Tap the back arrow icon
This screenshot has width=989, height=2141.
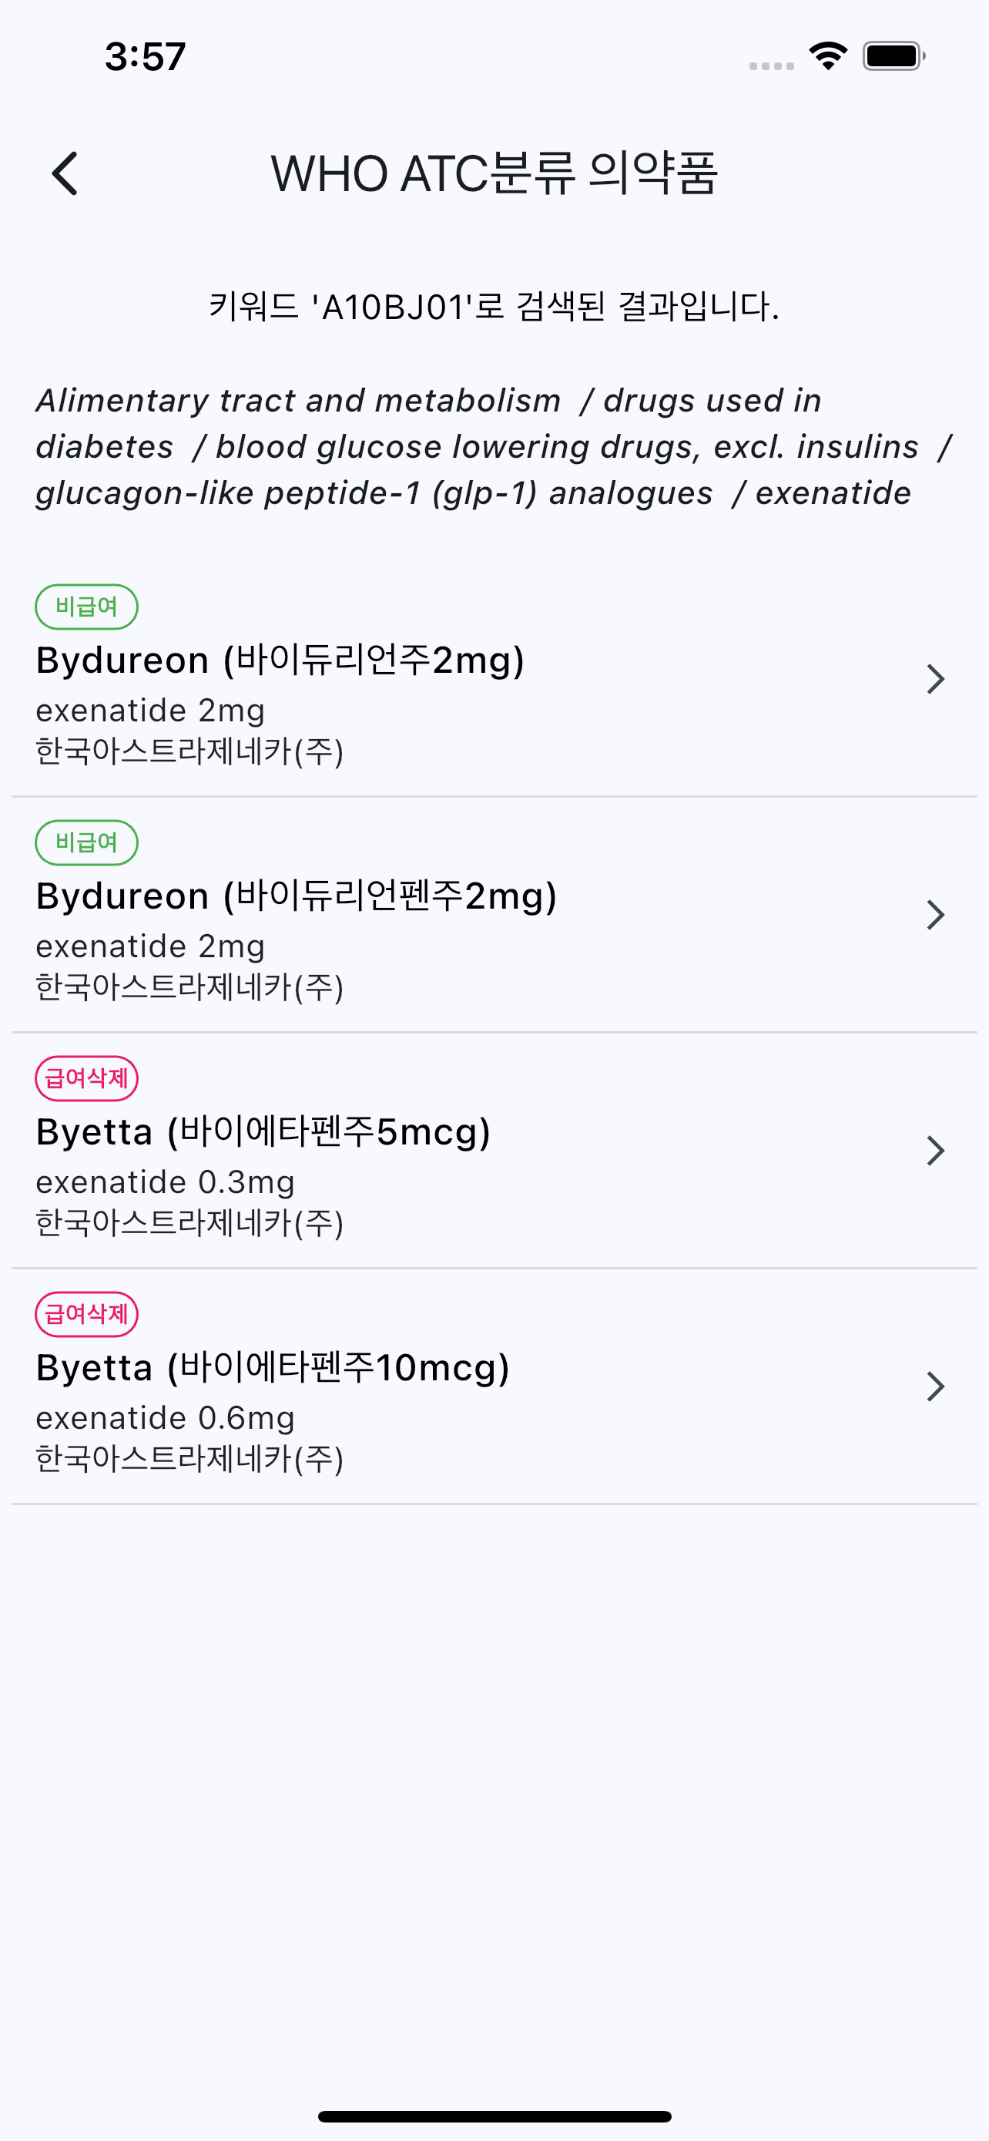coord(65,173)
